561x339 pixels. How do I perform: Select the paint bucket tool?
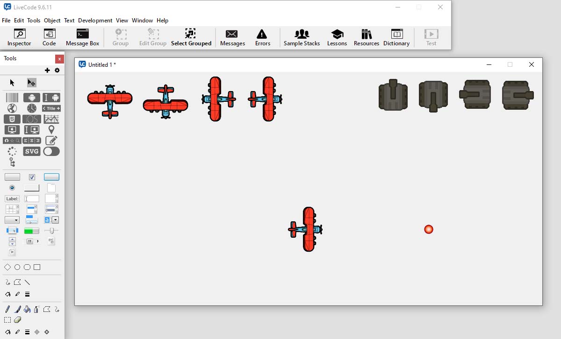tap(27, 309)
